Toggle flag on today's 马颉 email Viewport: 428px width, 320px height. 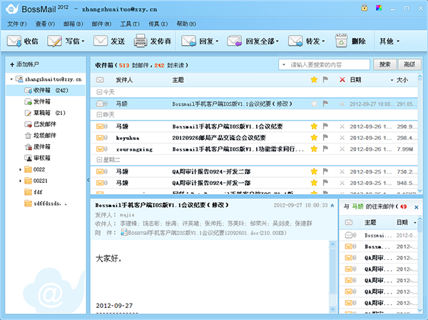[x=325, y=104]
